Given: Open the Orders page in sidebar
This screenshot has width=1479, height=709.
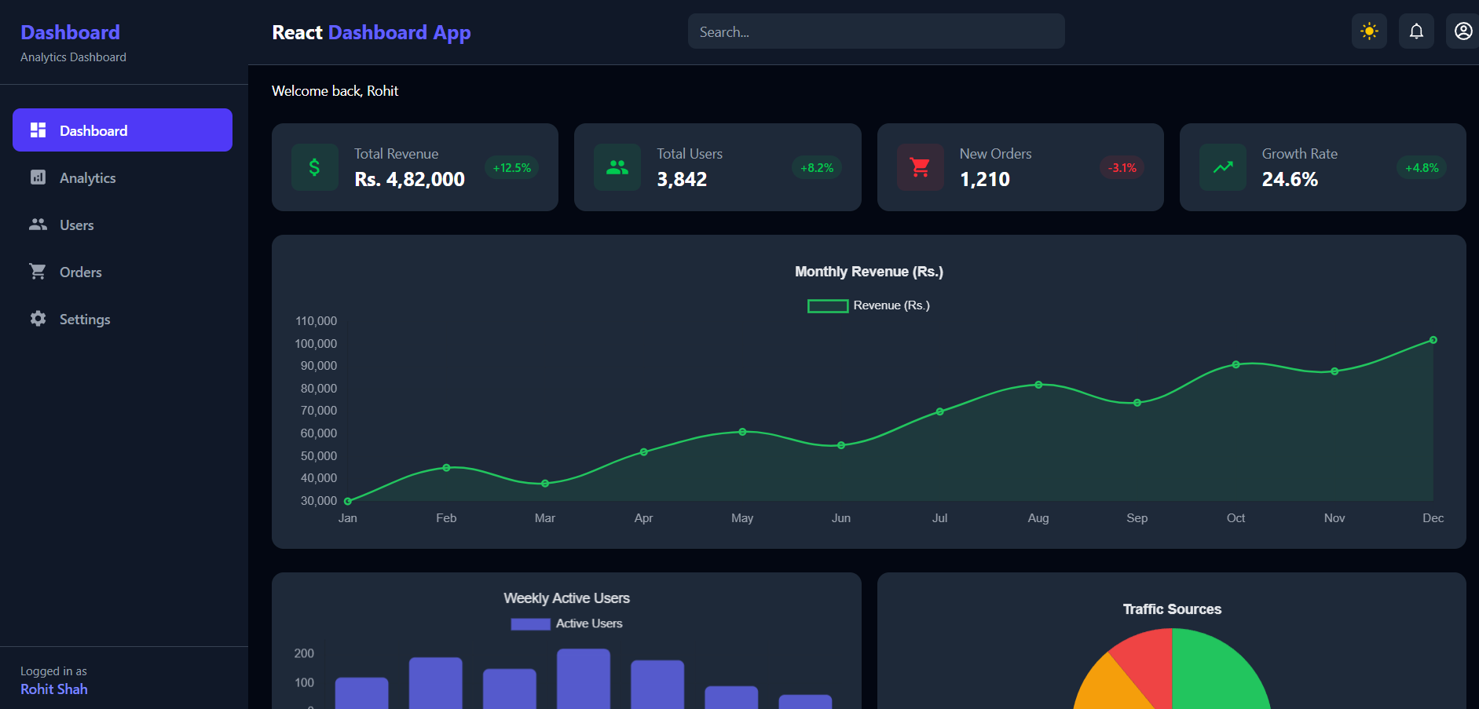Looking at the screenshot, I should (123, 272).
